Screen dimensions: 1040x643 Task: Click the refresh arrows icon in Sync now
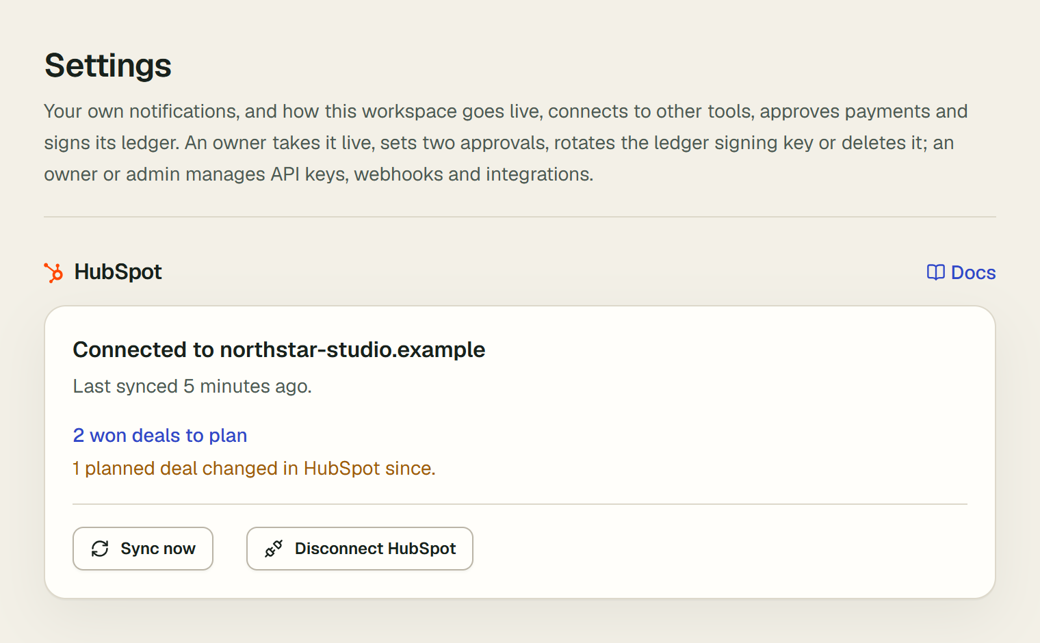coord(100,549)
